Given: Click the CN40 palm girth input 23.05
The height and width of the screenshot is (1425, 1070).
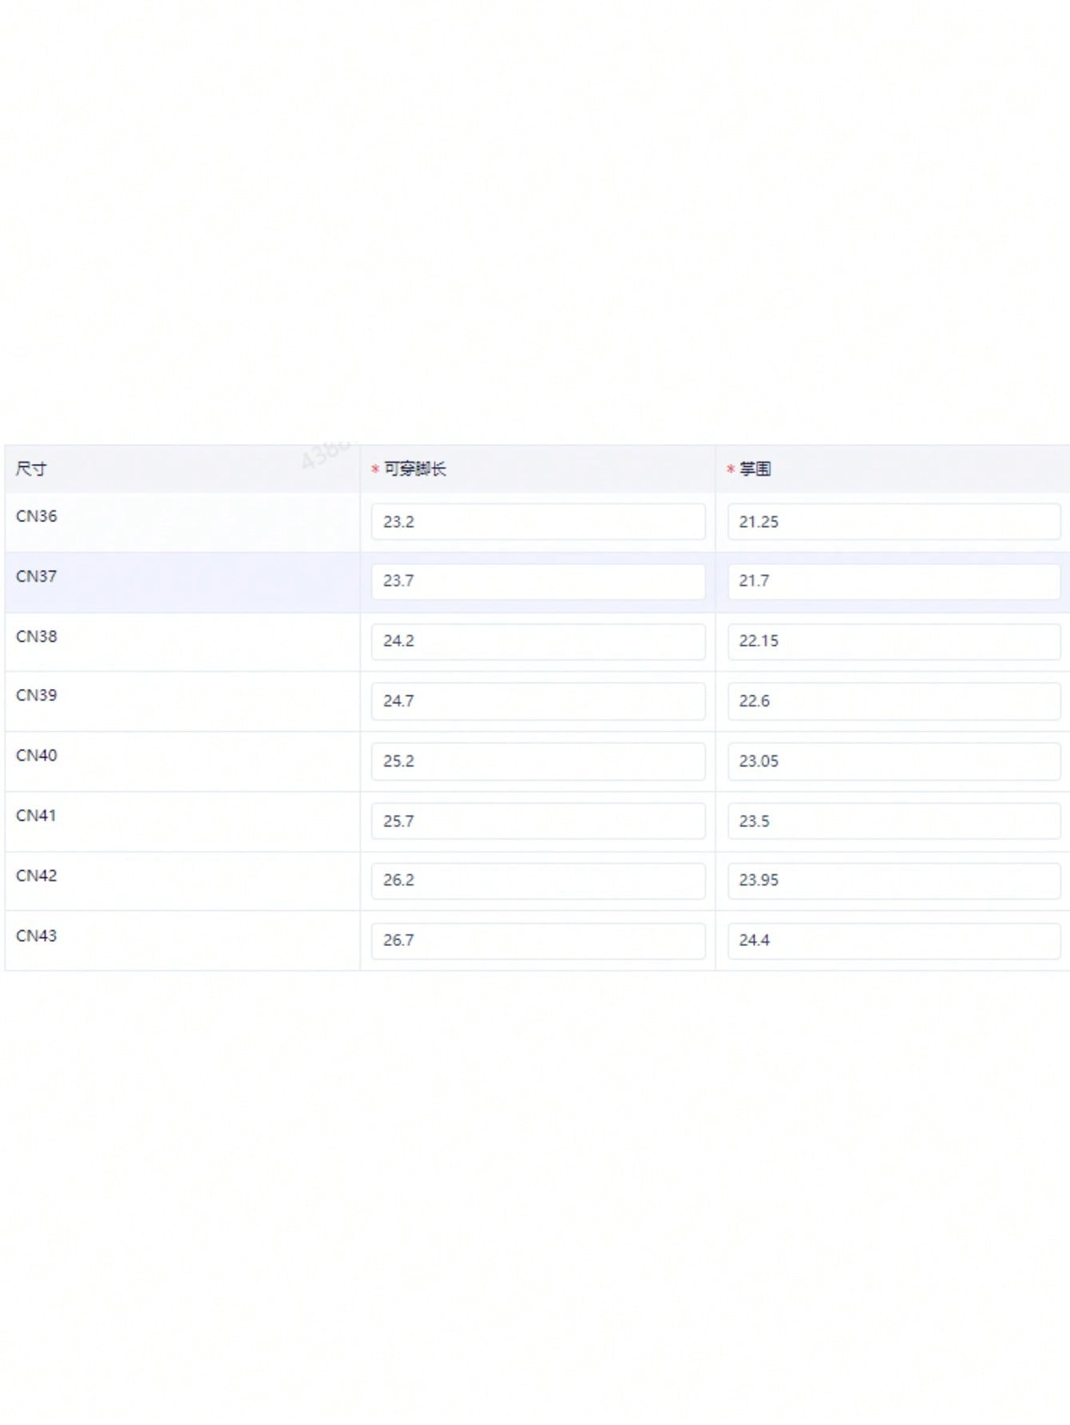Looking at the screenshot, I should (893, 761).
